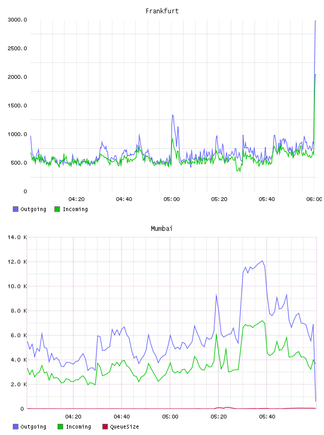
Task: Click the Incoming label in Frankfurt legend
Action: pyautogui.click(x=75, y=209)
